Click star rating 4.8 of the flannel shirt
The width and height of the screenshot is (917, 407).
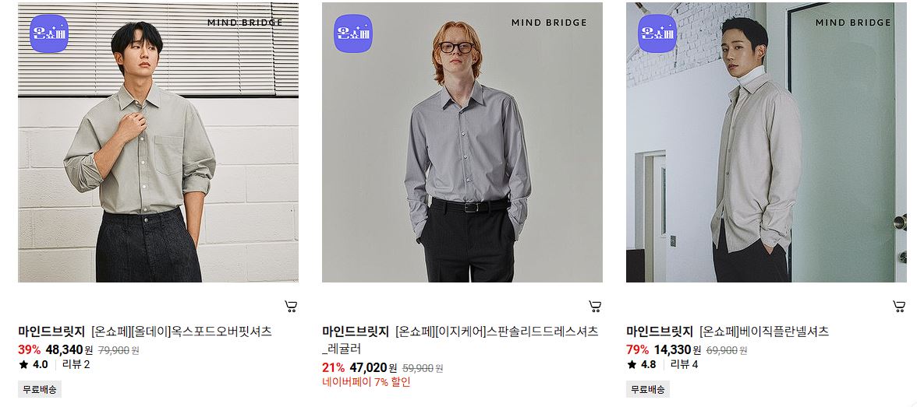[642, 364]
